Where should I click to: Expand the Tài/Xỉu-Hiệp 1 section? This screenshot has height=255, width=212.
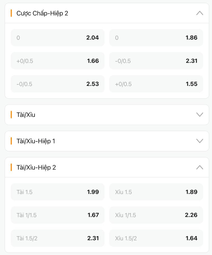click(200, 141)
